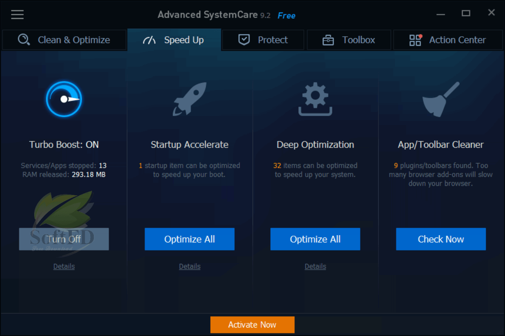Click the Deep Optimization gear icon
The height and width of the screenshot is (336, 505).
[x=315, y=99]
